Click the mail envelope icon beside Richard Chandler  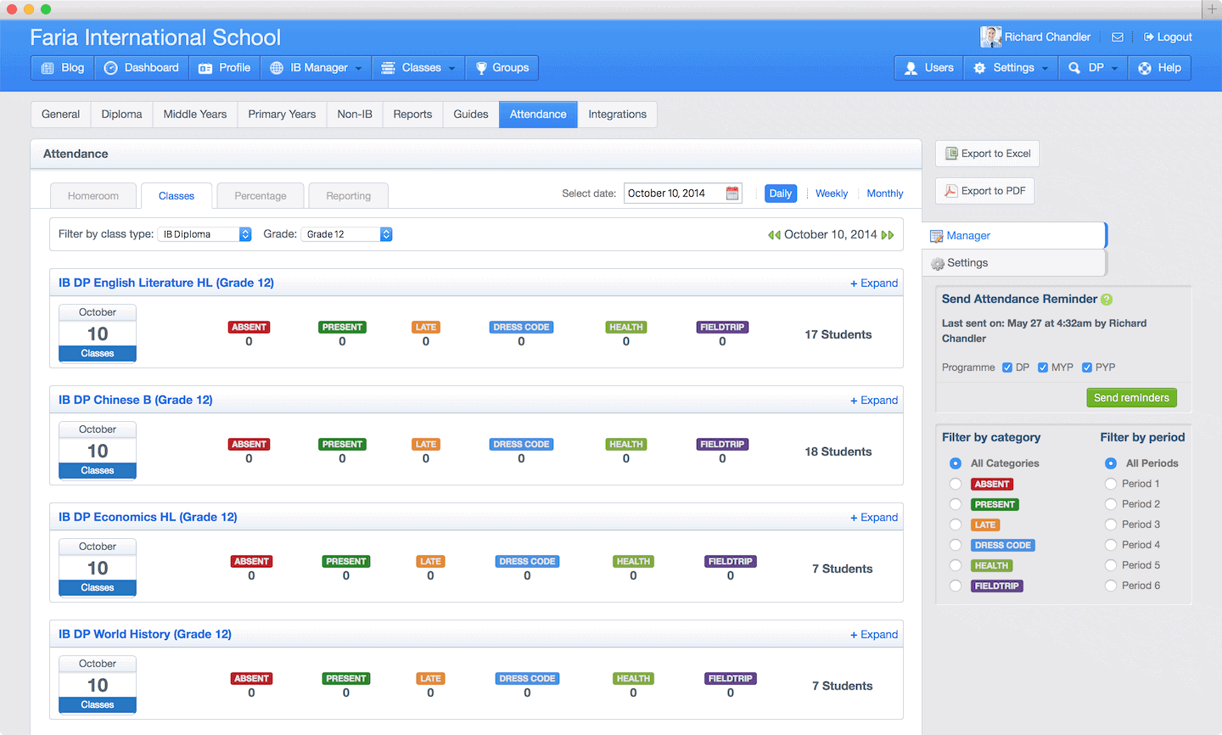(x=1118, y=37)
